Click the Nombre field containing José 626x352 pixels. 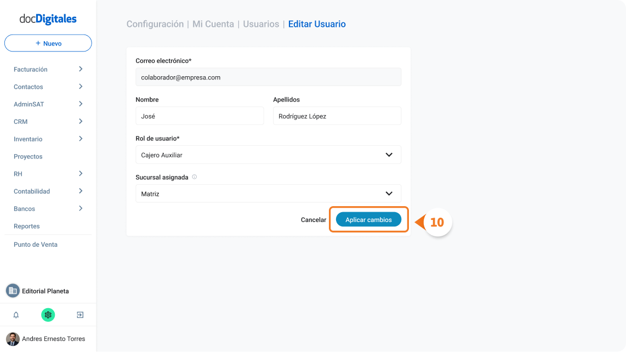click(x=200, y=116)
